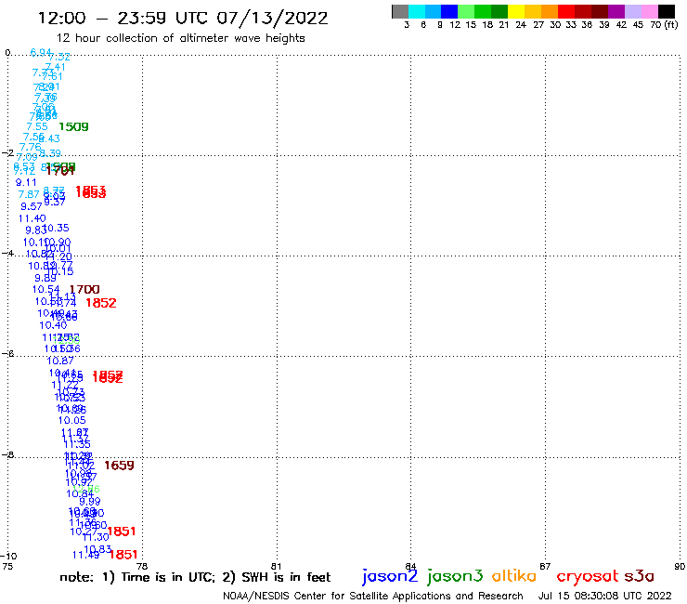Click the latitude axis label "-4"
Image resolution: width=687 pixels, height=604 pixels.
pyautogui.click(x=7, y=253)
